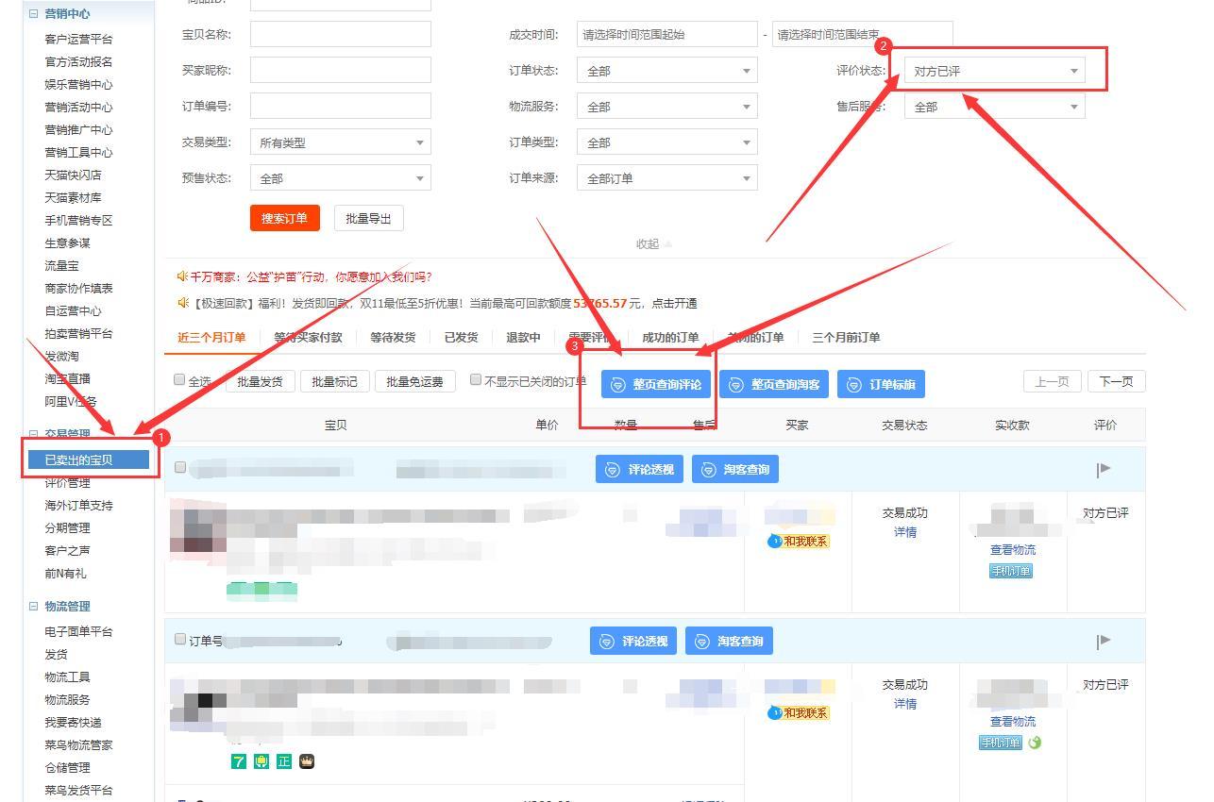
Task: Open 评价状态 dropdown showing 对方已评
Action: click(994, 71)
